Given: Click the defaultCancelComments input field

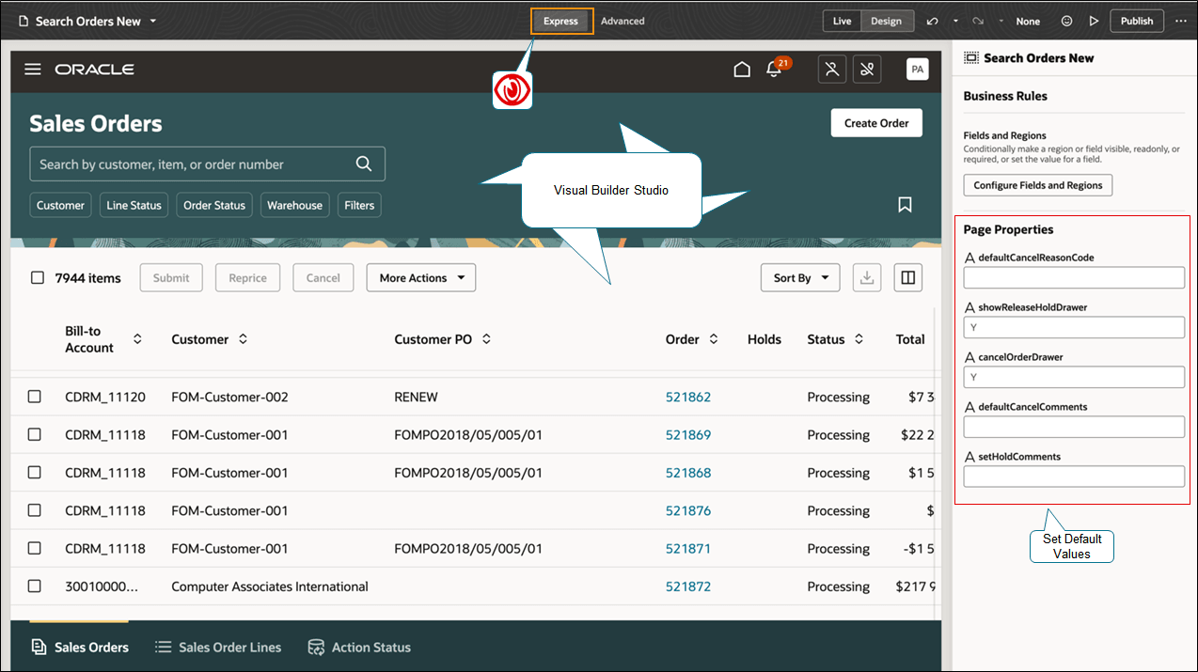Looking at the screenshot, I should (1074, 427).
